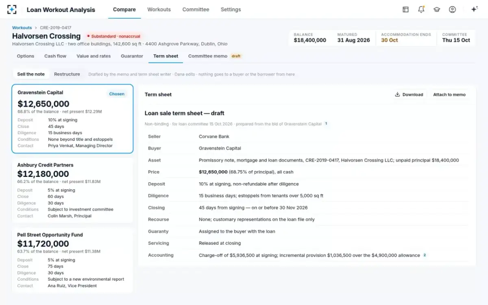Viewport: 488px width, 305px height.
Task: Click the Halvorsen Crossing heading
Action: pyautogui.click(x=46, y=36)
